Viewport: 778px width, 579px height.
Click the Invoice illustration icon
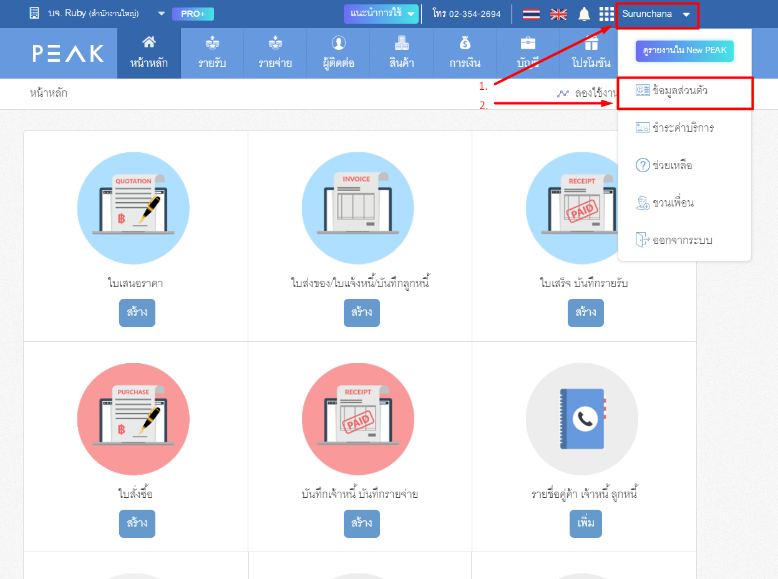(x=357, y=208)
